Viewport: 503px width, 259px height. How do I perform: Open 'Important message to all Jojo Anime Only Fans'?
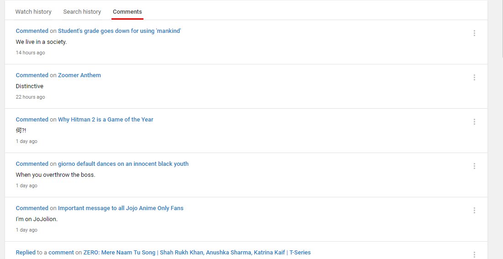[x=121, y=208]
